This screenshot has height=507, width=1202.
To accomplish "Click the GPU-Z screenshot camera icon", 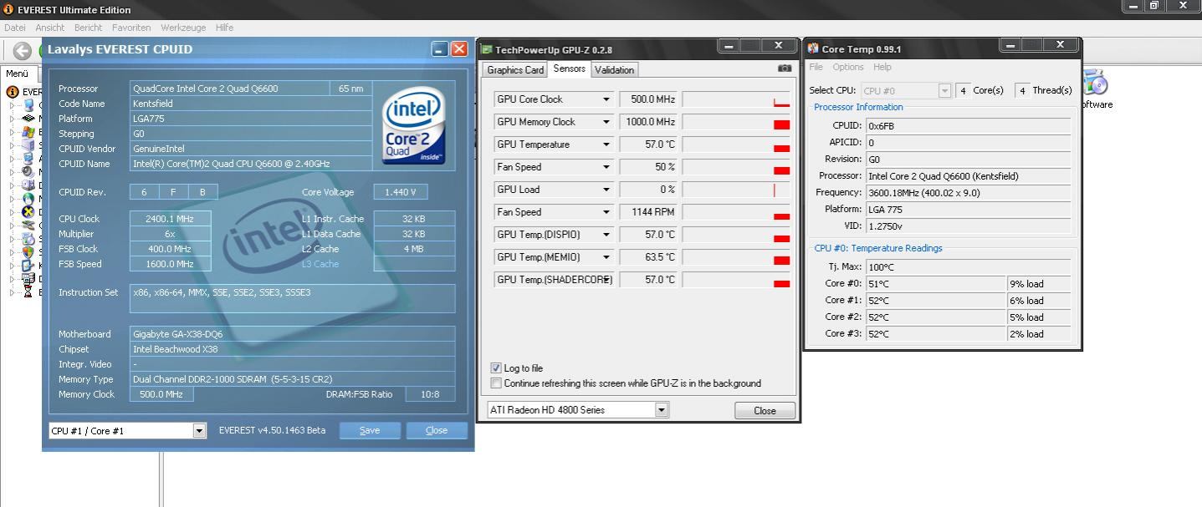I will tap(785, 68).
